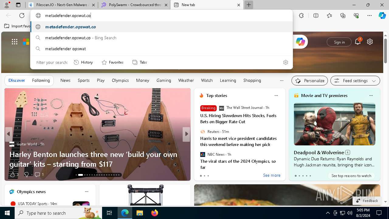Image resolution: width=389 pixels, height=219 pixels.
Task: Switch to Filescan.IO tab
Action: click(x=61, y=5)
